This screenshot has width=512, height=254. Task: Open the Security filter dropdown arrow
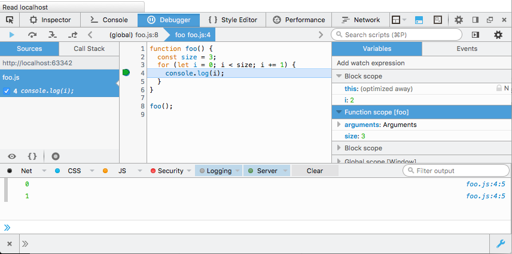point(189,171)
